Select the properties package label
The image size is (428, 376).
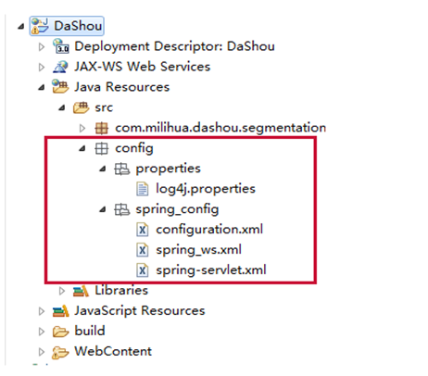tap(169, 169)
